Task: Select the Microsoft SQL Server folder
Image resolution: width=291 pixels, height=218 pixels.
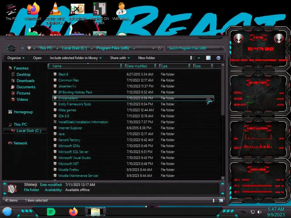Action: (x=133, y=152)
